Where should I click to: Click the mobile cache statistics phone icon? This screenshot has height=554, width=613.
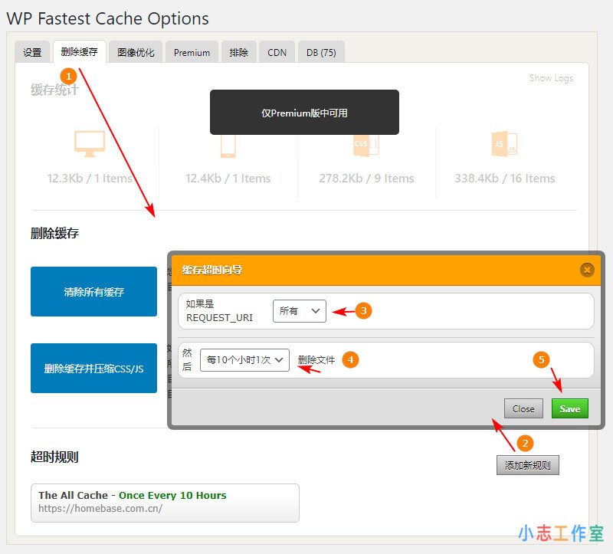point(228,144)
